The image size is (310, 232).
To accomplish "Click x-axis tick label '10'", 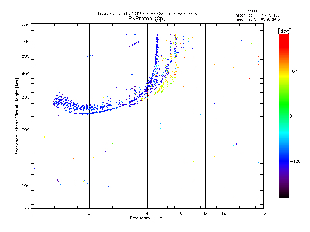I will (x=224, y=213).
